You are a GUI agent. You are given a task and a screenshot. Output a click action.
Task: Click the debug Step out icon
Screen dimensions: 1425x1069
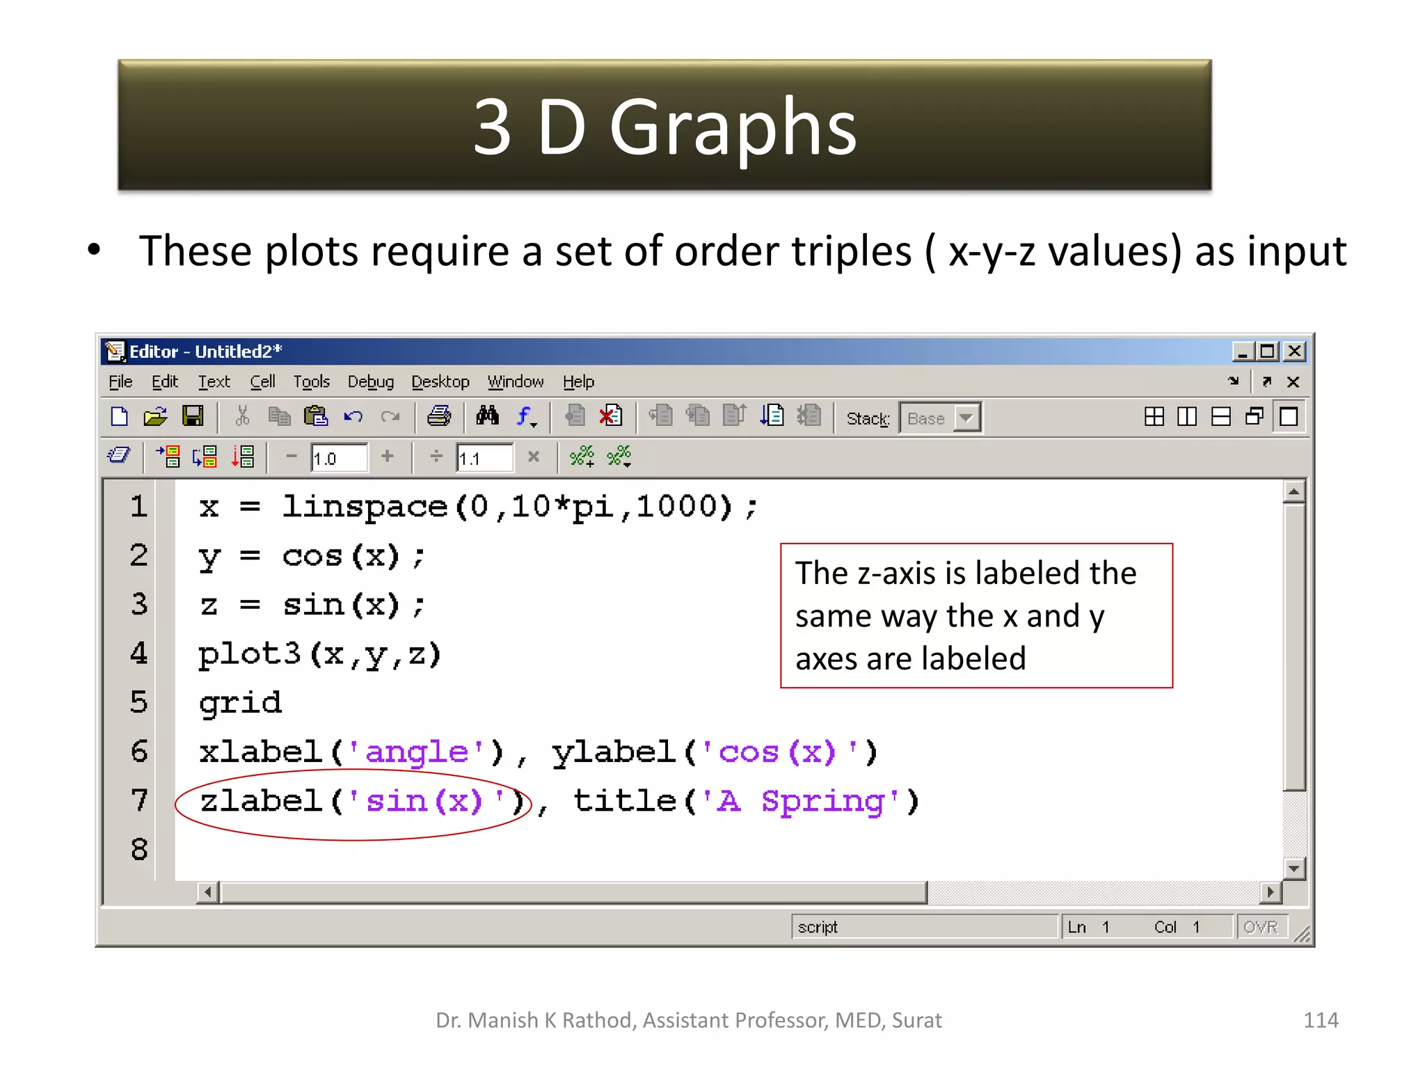(735, 416)
